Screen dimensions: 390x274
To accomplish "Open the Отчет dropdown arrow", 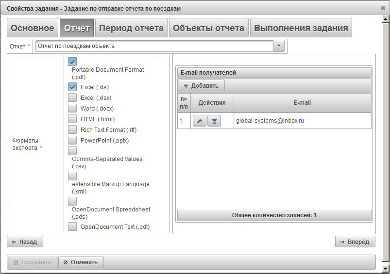I will click(279, 46).
